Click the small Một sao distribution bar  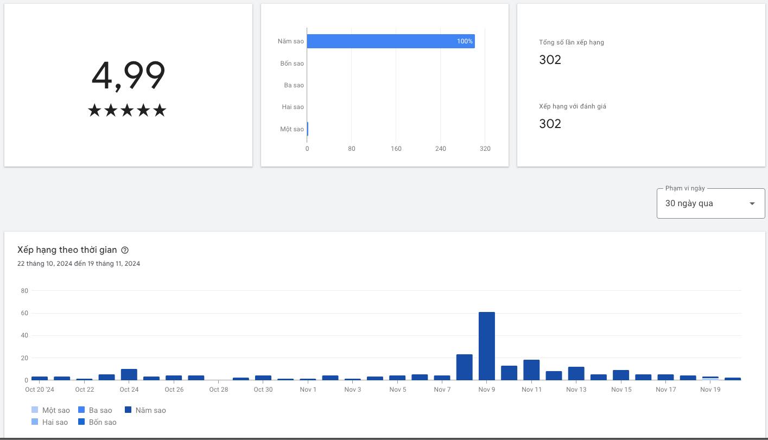[x=308, y=129]
